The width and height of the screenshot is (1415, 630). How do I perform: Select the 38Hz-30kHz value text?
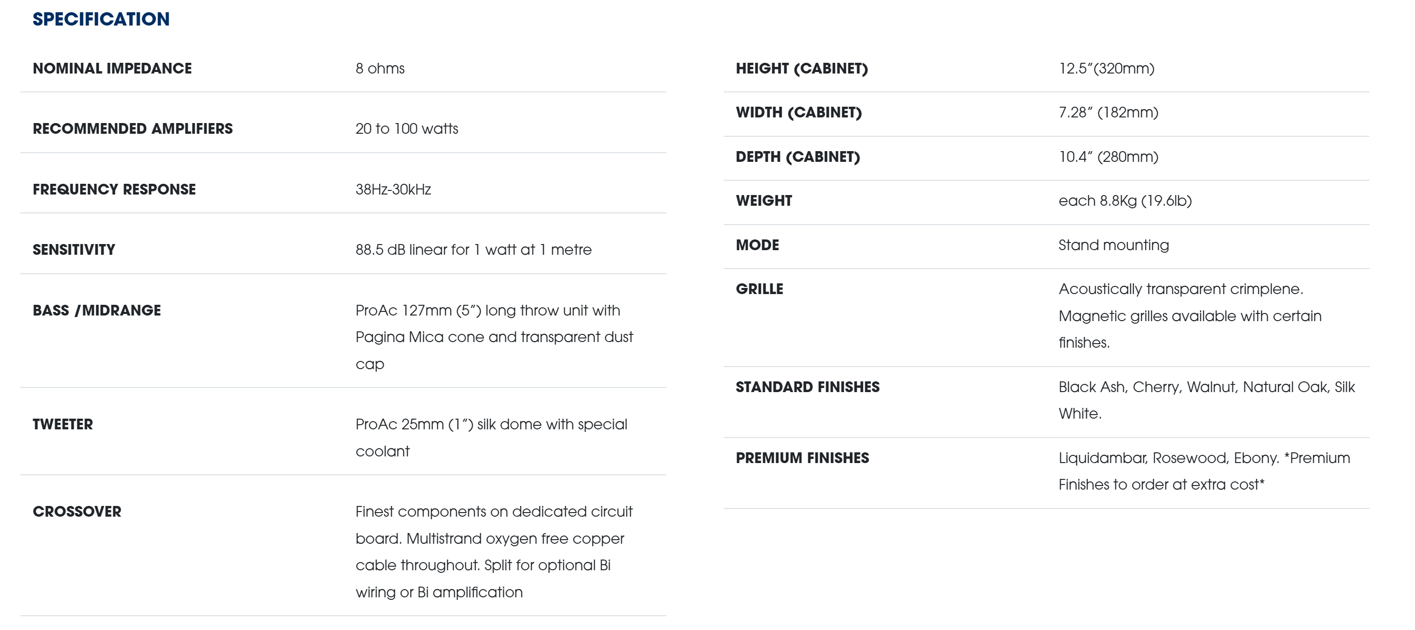393,189
